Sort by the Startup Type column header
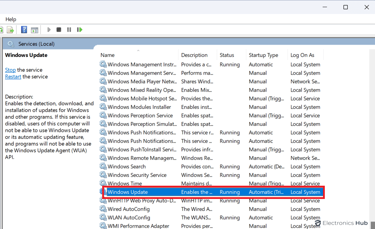 263,55
